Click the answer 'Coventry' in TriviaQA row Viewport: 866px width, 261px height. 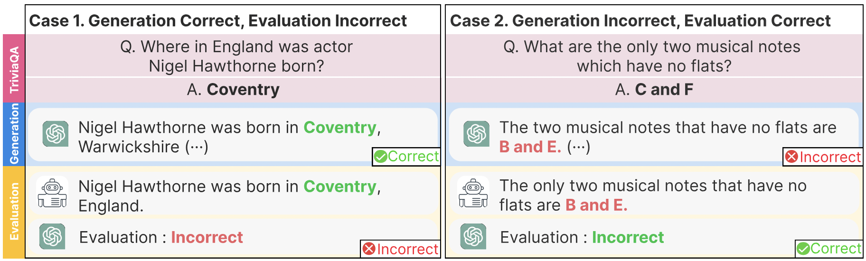pyautogui.click(x=243, y=89)
